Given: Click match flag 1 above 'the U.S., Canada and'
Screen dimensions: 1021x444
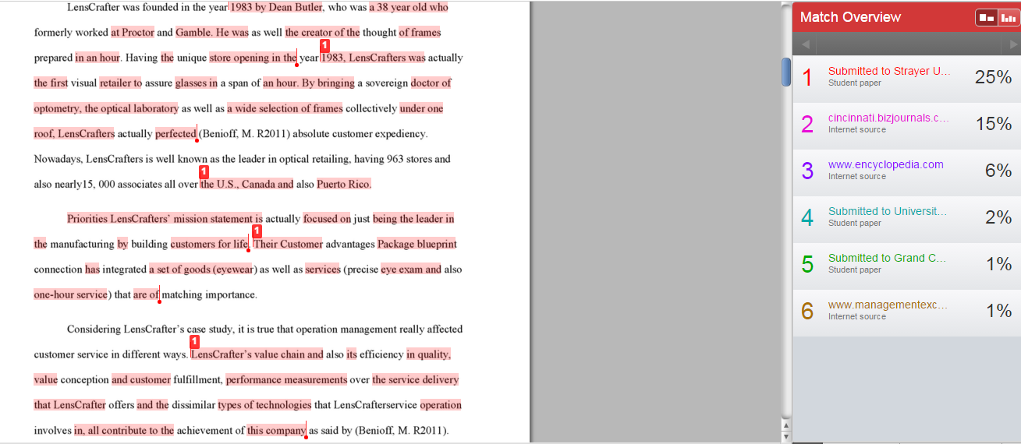Looking at the screenshot, I should tap(204, 171).
